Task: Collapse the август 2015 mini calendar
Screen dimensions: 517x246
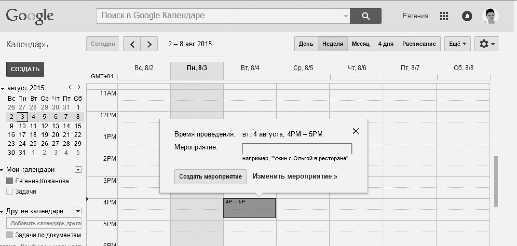Action: tap(2, 88)
